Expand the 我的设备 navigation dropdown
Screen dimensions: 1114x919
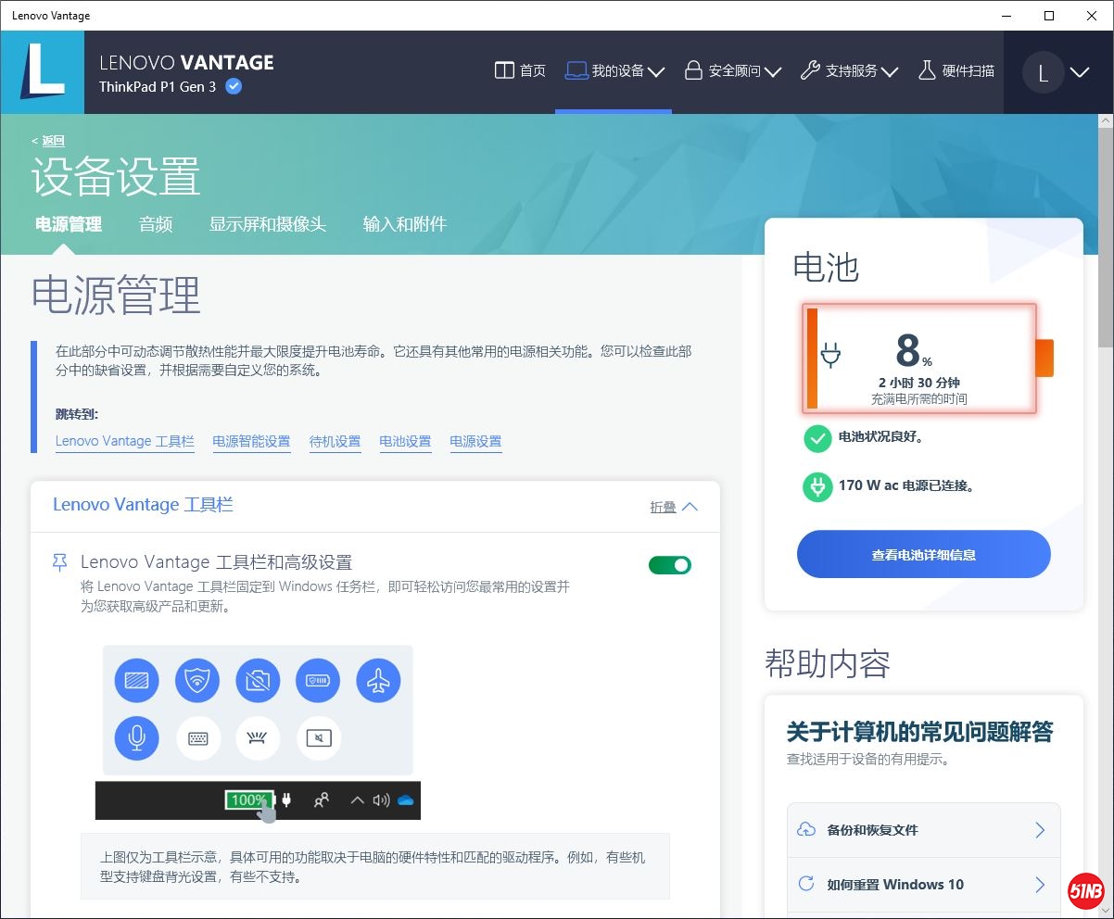pos(615,70)
